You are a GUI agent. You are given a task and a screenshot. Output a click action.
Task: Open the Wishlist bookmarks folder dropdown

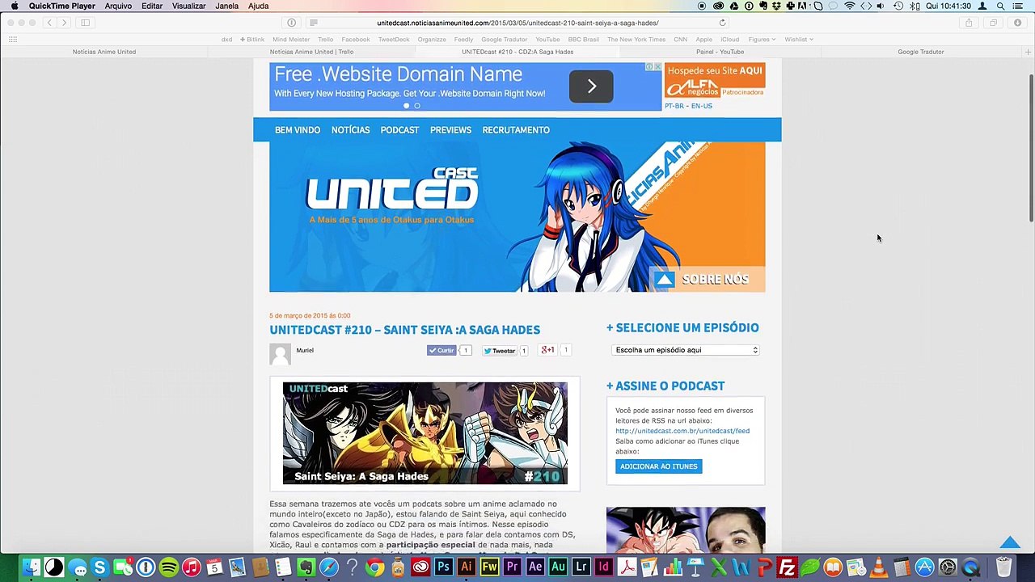(x=799, y=39)
